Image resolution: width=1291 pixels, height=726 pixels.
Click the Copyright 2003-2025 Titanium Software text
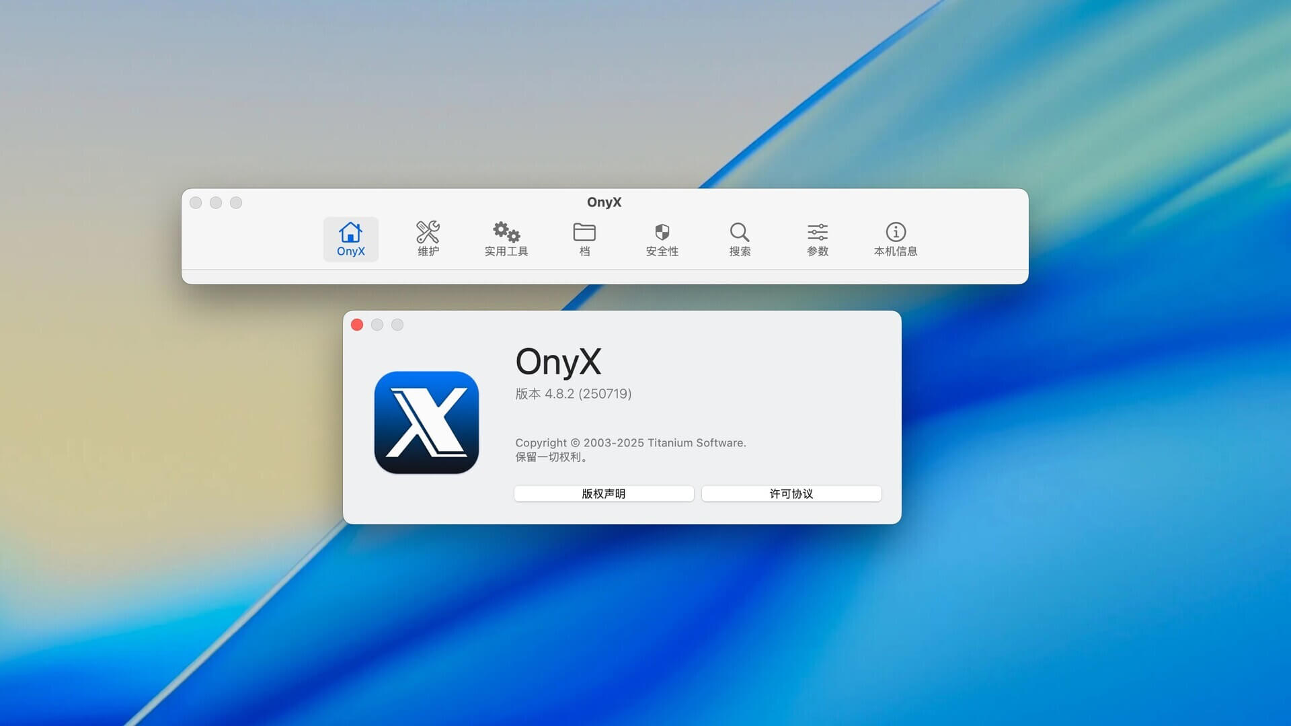(x=631, y=443)
